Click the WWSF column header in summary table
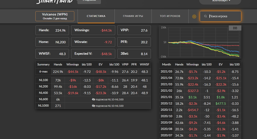The height and width of the screenshot is (139, 257). (x=144, y=65)
